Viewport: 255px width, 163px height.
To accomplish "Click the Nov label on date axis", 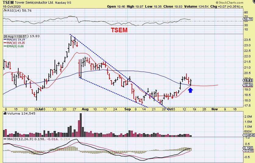I will (214, 109).
